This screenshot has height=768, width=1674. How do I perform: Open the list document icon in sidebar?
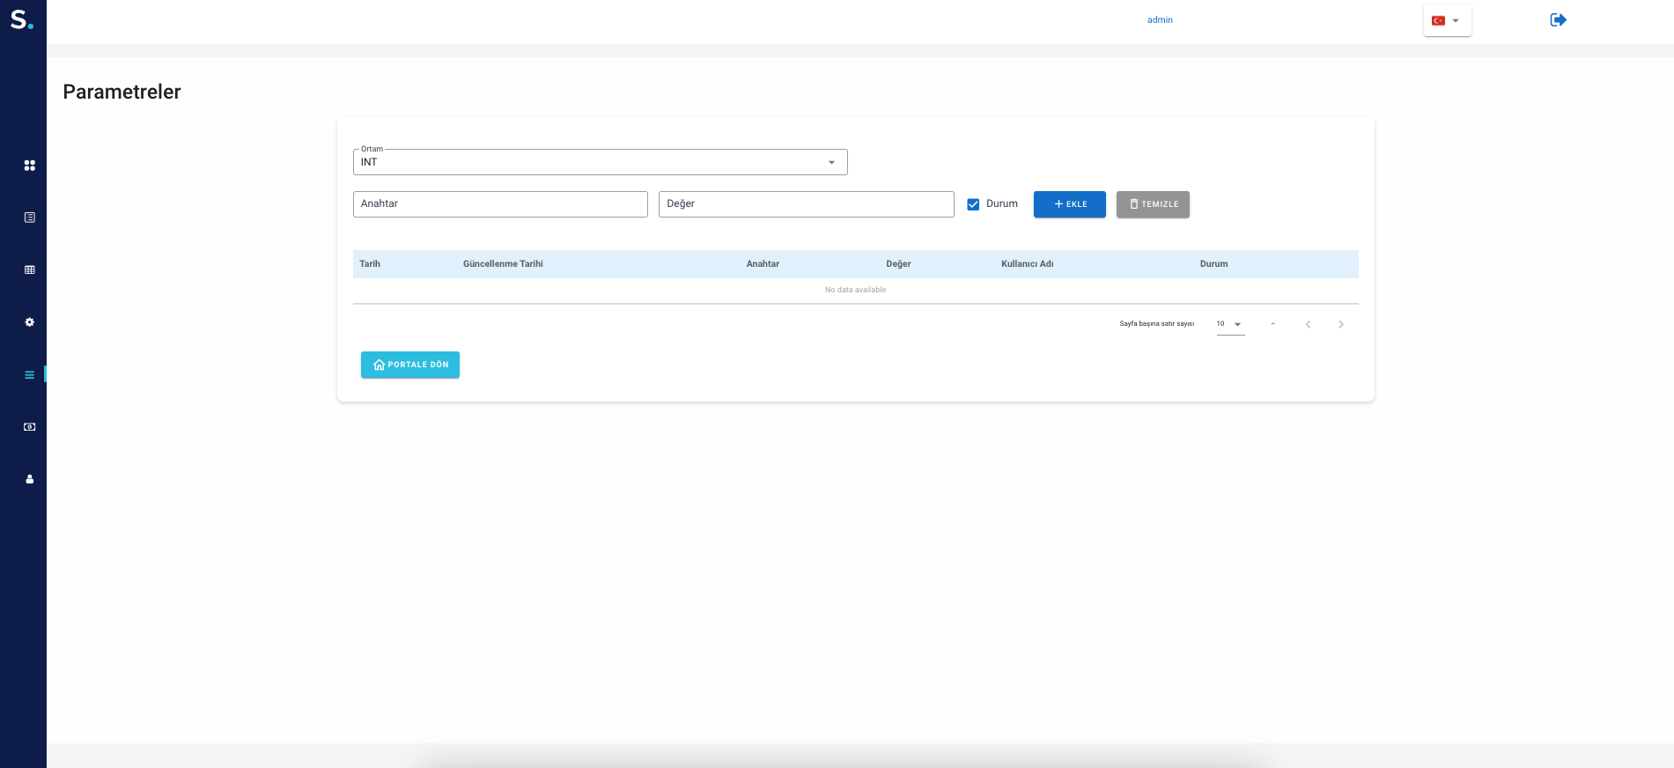[x=30, y=218]
